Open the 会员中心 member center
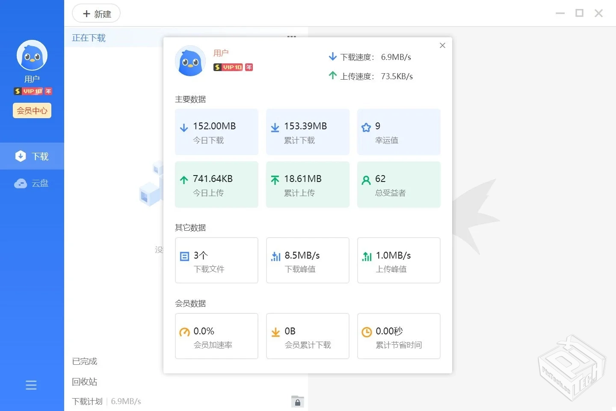The height and width of the screenshot is (411, 616). (x=32, y=110)
